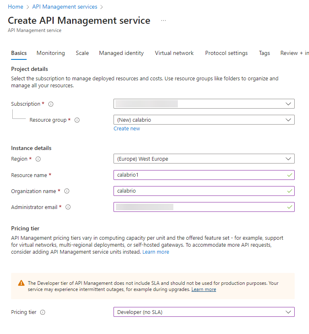Click the Pricing tier info icon
The image size is (309, 334).
pyautogui.click(x=43, y=312)
